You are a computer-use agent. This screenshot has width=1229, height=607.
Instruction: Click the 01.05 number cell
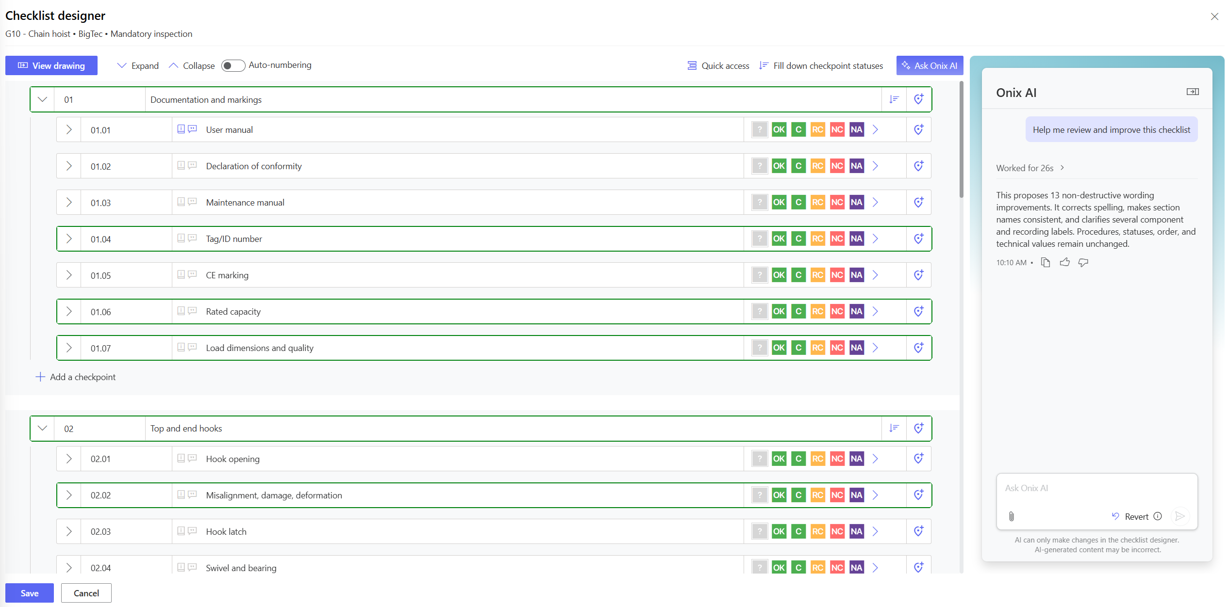pyautogui.click(x=126, y=275)
